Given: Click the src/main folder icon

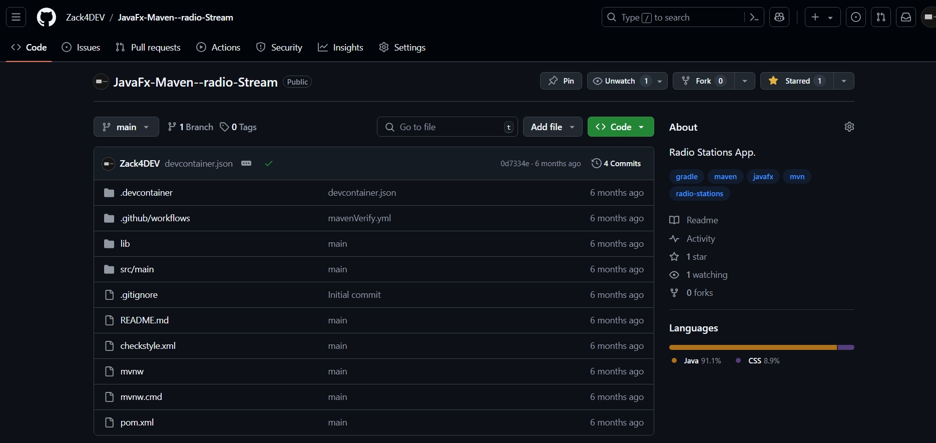Looking at the screenshot, I should (x=109, y=269).
